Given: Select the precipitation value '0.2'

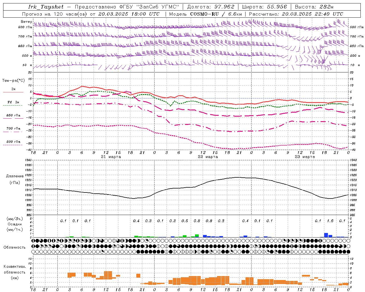Looking at the screenshot, I should 173,221.
